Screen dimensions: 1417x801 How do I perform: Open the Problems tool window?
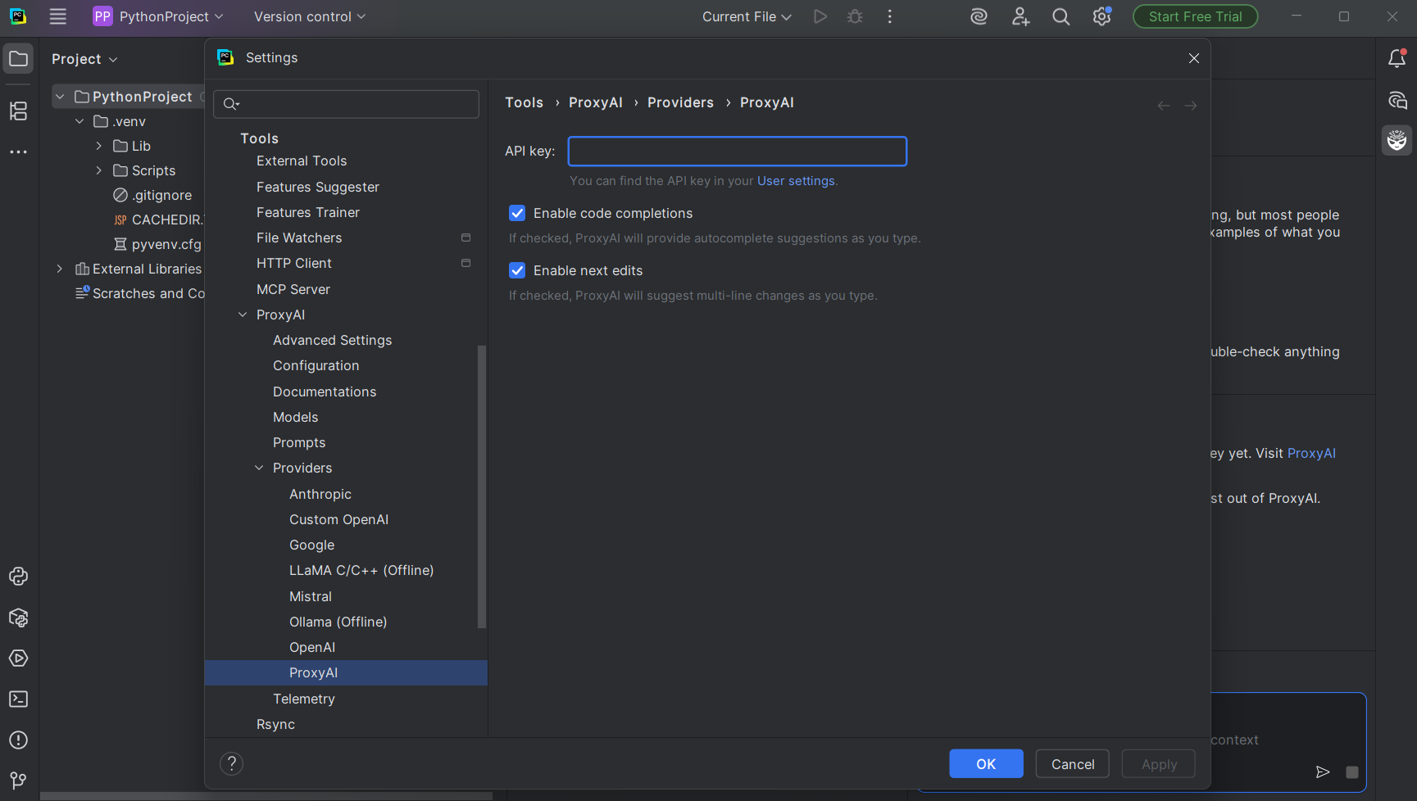point(18,740)
